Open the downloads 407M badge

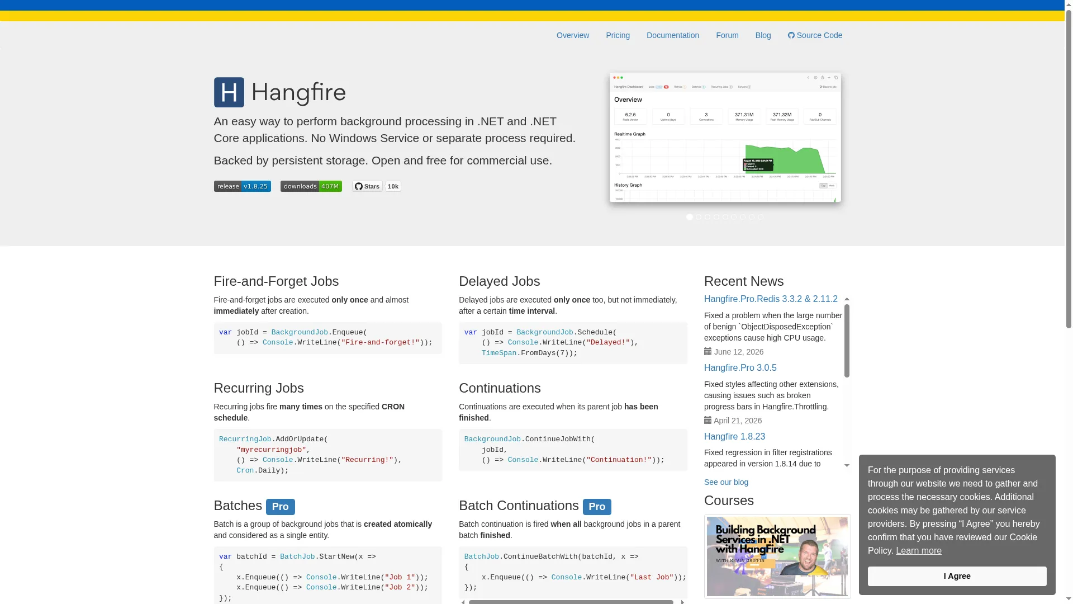tap(311, 186)
